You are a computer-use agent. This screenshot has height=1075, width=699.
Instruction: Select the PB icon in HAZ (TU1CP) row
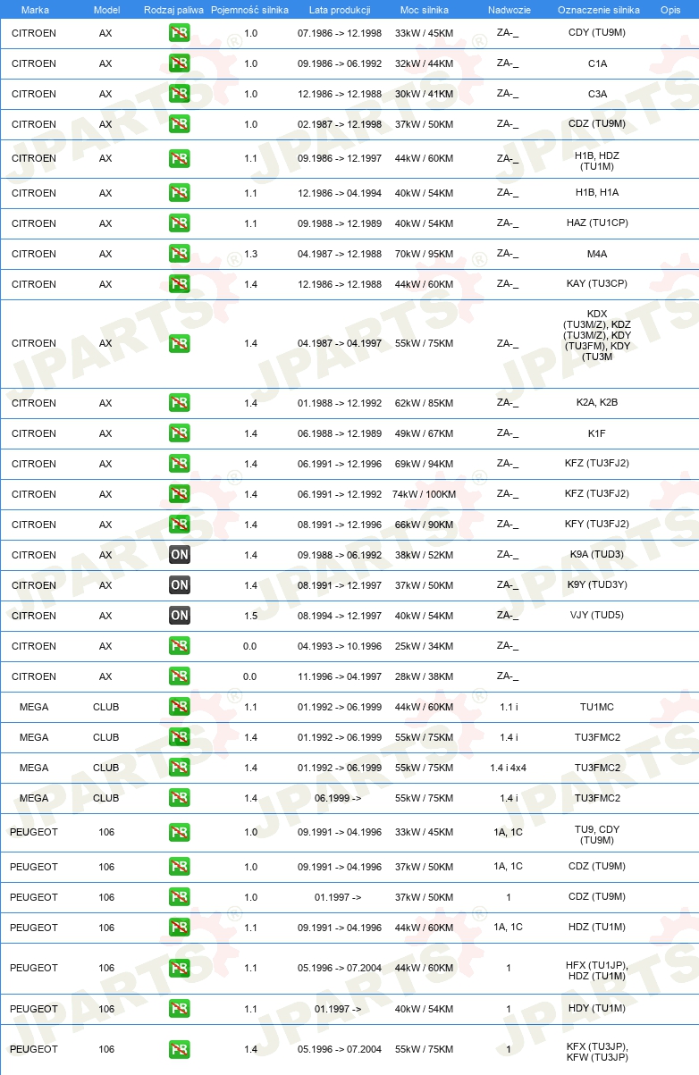point(180,223)
